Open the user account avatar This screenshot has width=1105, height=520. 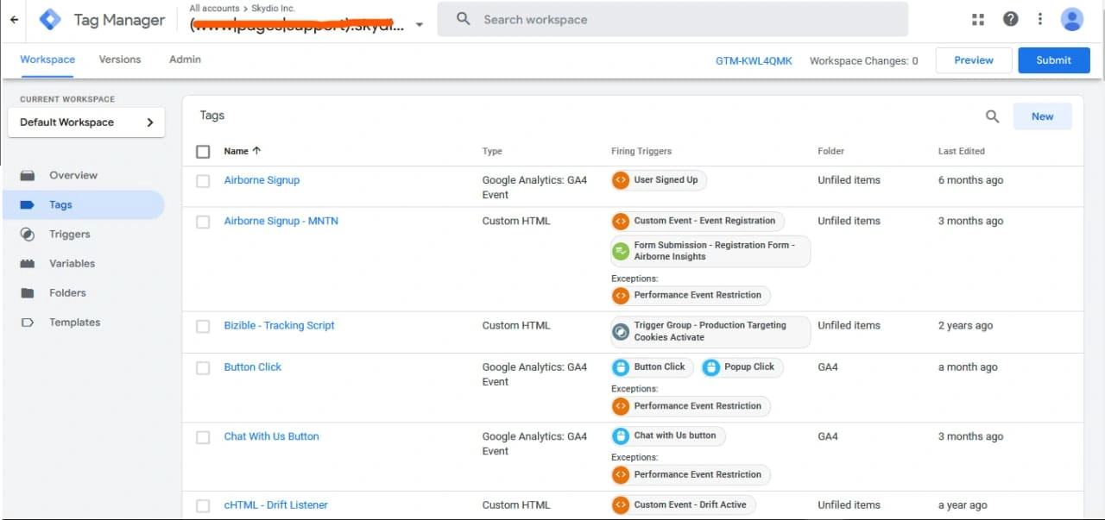tap(1072, 19)
